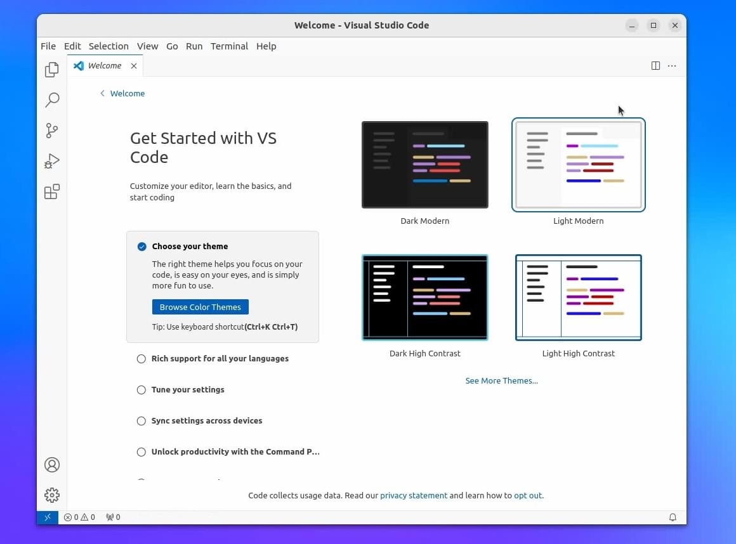Click the Welcome breadcrumb link
Image resolution: width=736 pixels, height=544 pixels.
[127, 93]
